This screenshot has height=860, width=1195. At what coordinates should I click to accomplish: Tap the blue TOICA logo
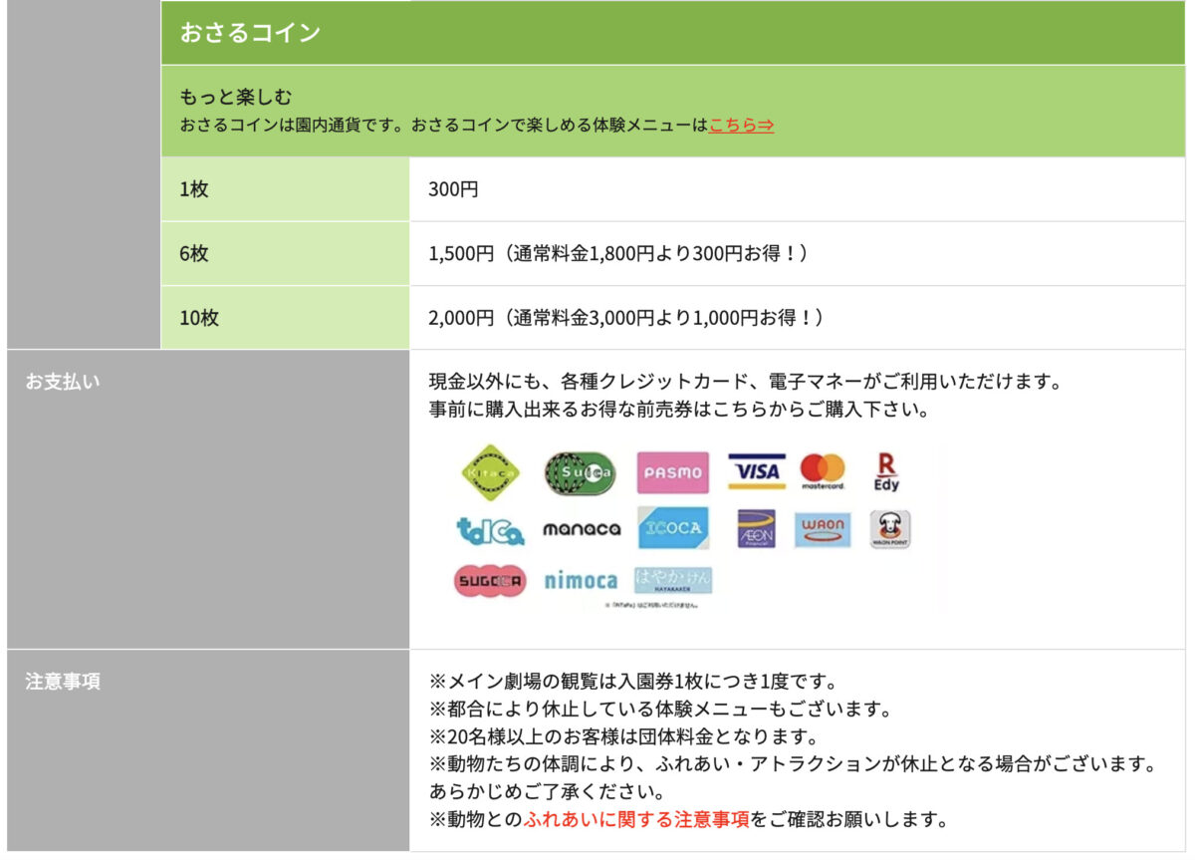click(490, 529)
